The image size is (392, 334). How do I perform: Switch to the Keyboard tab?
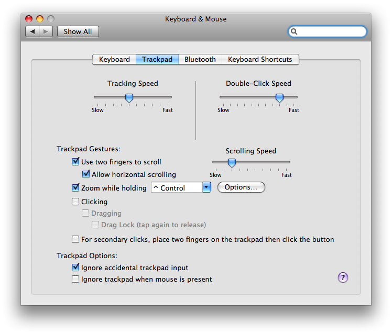coord(114,60)
